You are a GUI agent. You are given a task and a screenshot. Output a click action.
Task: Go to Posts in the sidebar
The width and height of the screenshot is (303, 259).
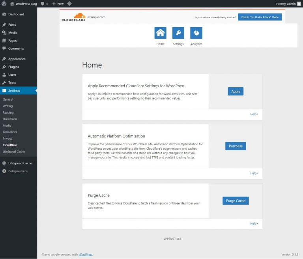pos(12,25)
